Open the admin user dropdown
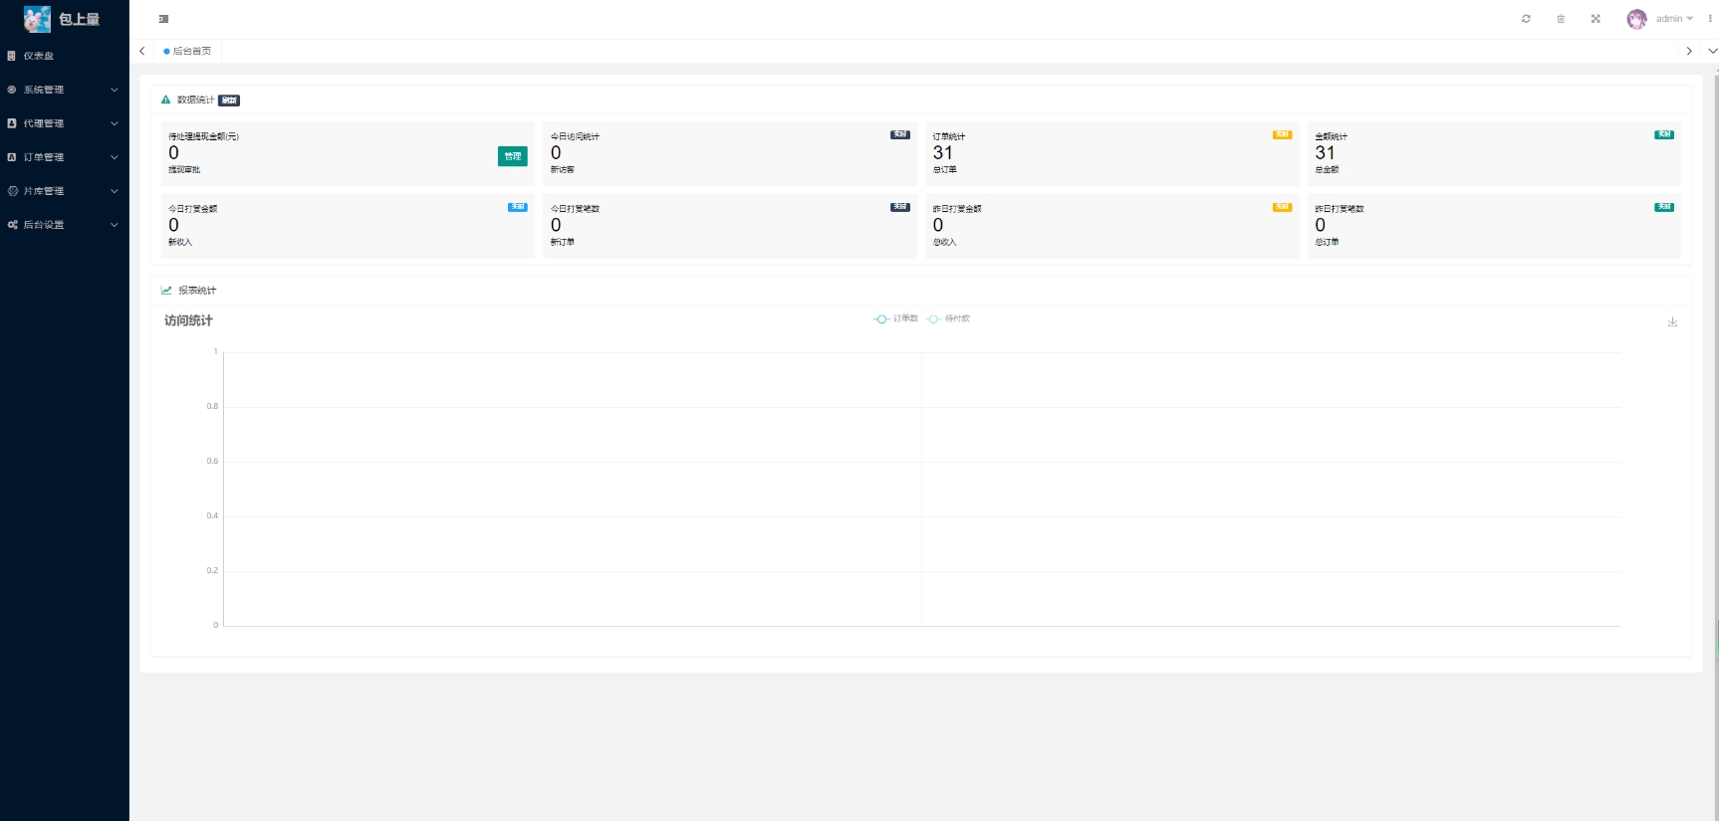 (1674, 19)
